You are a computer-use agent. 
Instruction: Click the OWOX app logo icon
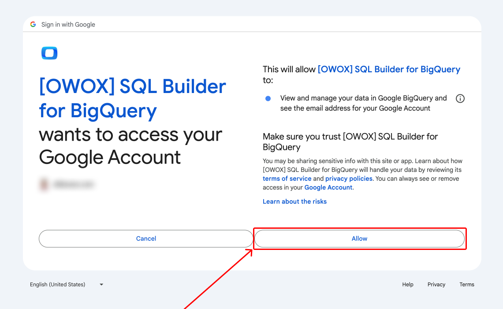pos(49,53)
